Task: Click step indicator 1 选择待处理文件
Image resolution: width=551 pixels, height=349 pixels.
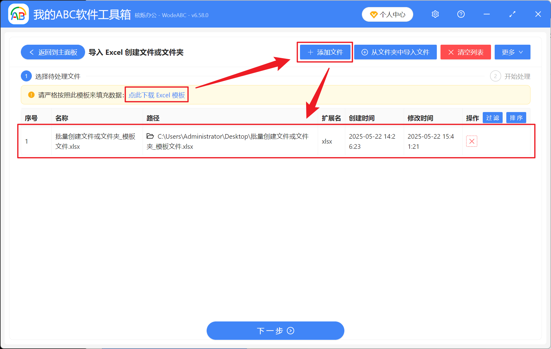Action: click(x=26, y=76)
